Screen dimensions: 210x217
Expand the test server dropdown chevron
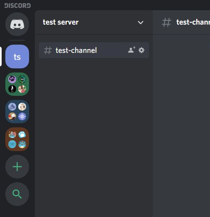pyautogui.click(x=140, y=23)
